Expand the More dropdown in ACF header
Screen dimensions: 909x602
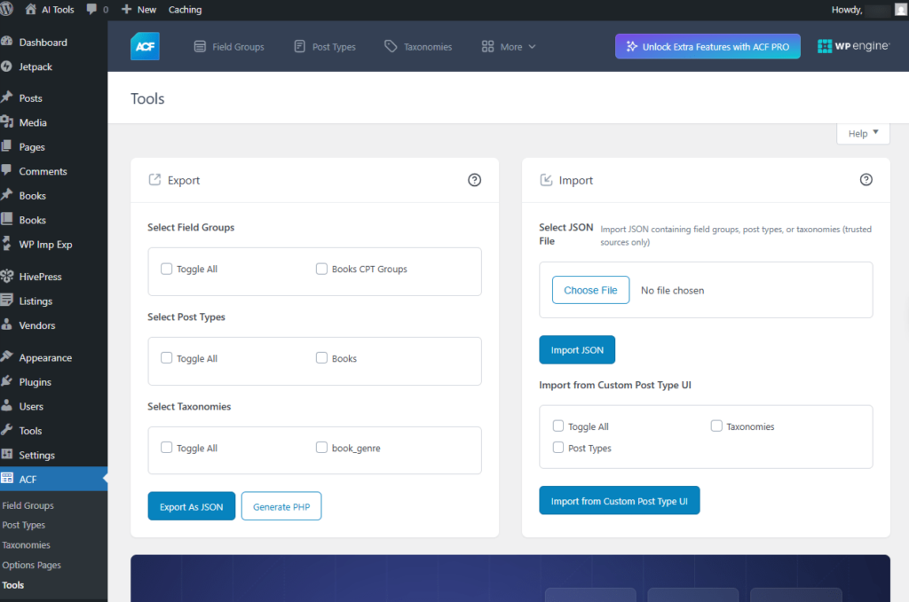pos(509,47)
